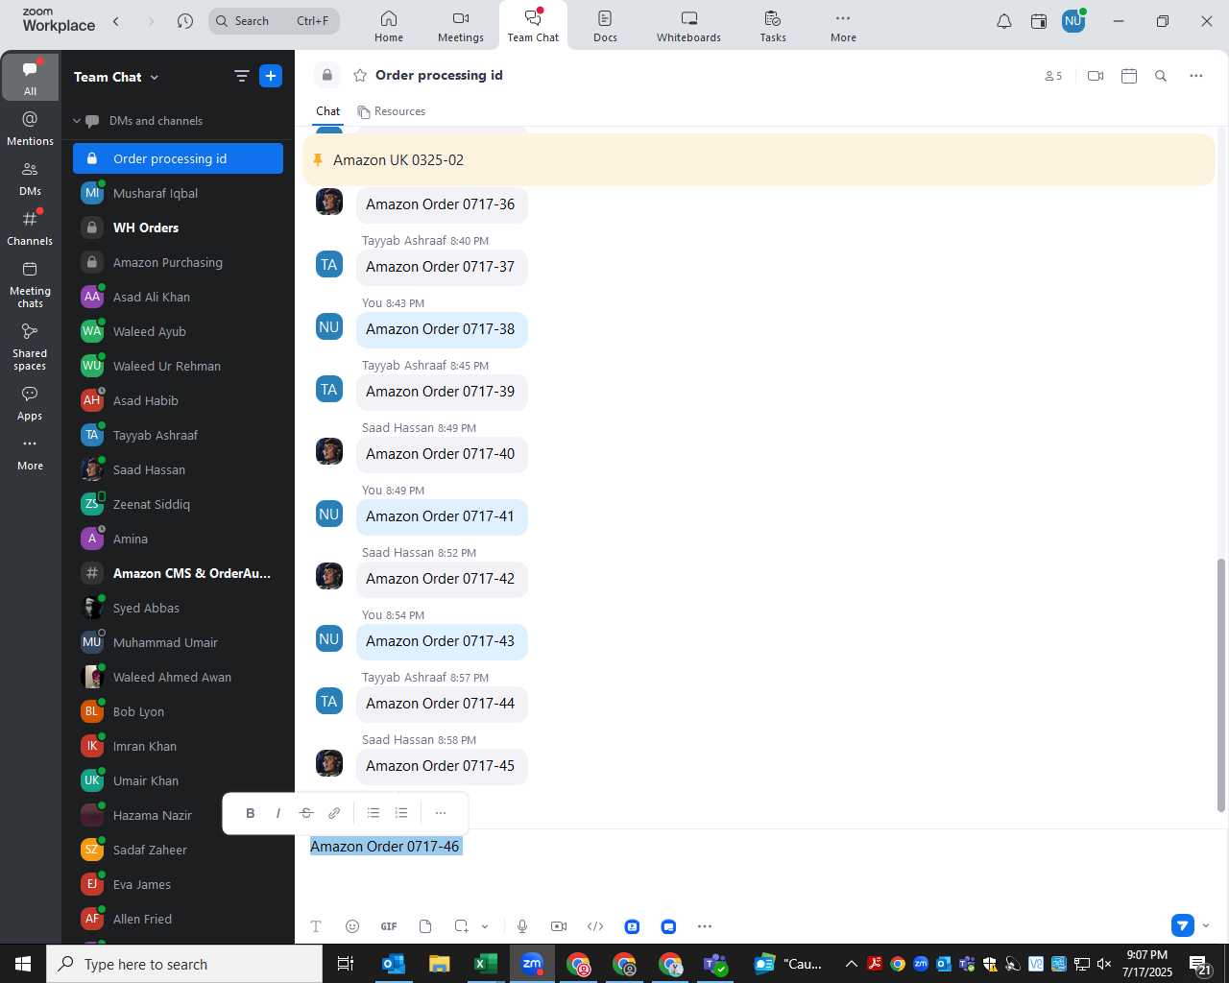Open the GIF picker
The width and height of the screenshot is (1229, 983).
point(389,926)
